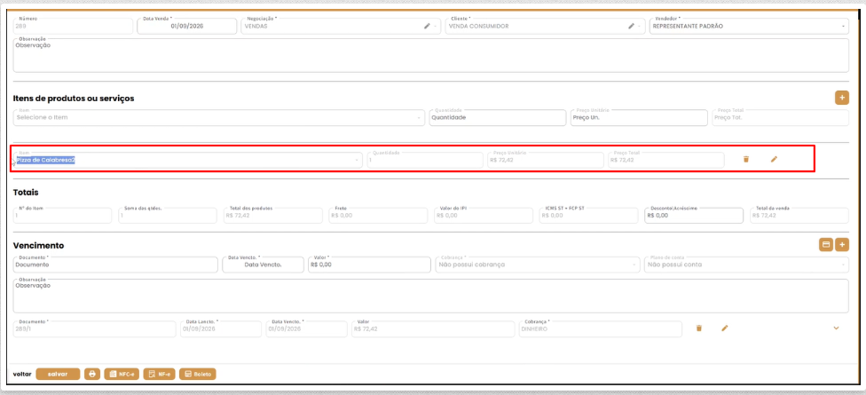Click the Cobrança DINHEIRO field
Viewport: 866px width, 395px height.
tap(601, 328)
